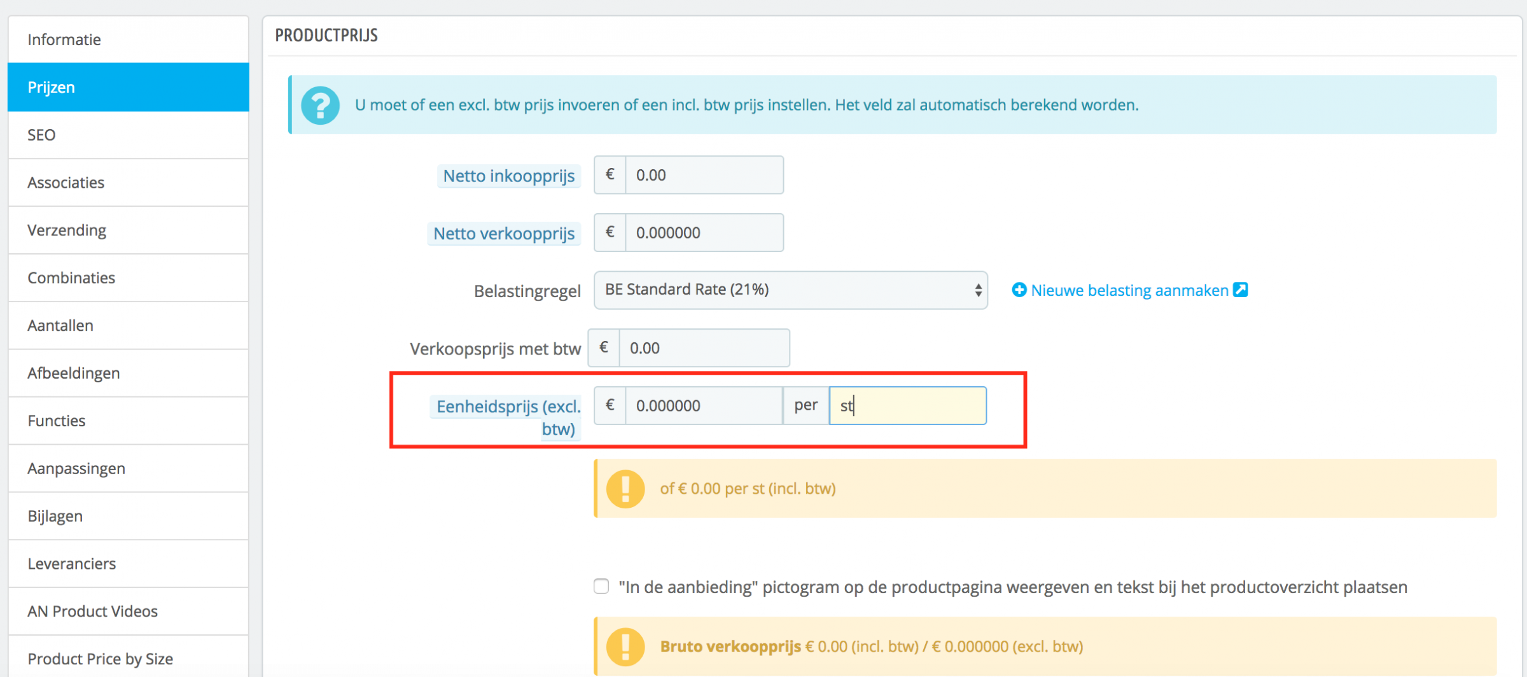The height and width of the screenshot is (677, 1527).
Task: Click the euro symbol of Eenheidsprijs field
Action: pos(610,405)
